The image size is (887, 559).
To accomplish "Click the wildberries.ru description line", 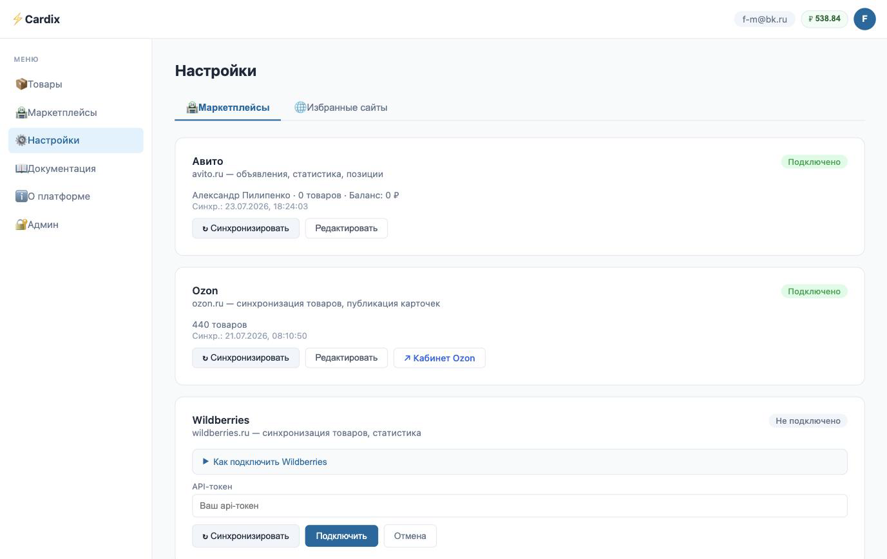I will [307, 433].
